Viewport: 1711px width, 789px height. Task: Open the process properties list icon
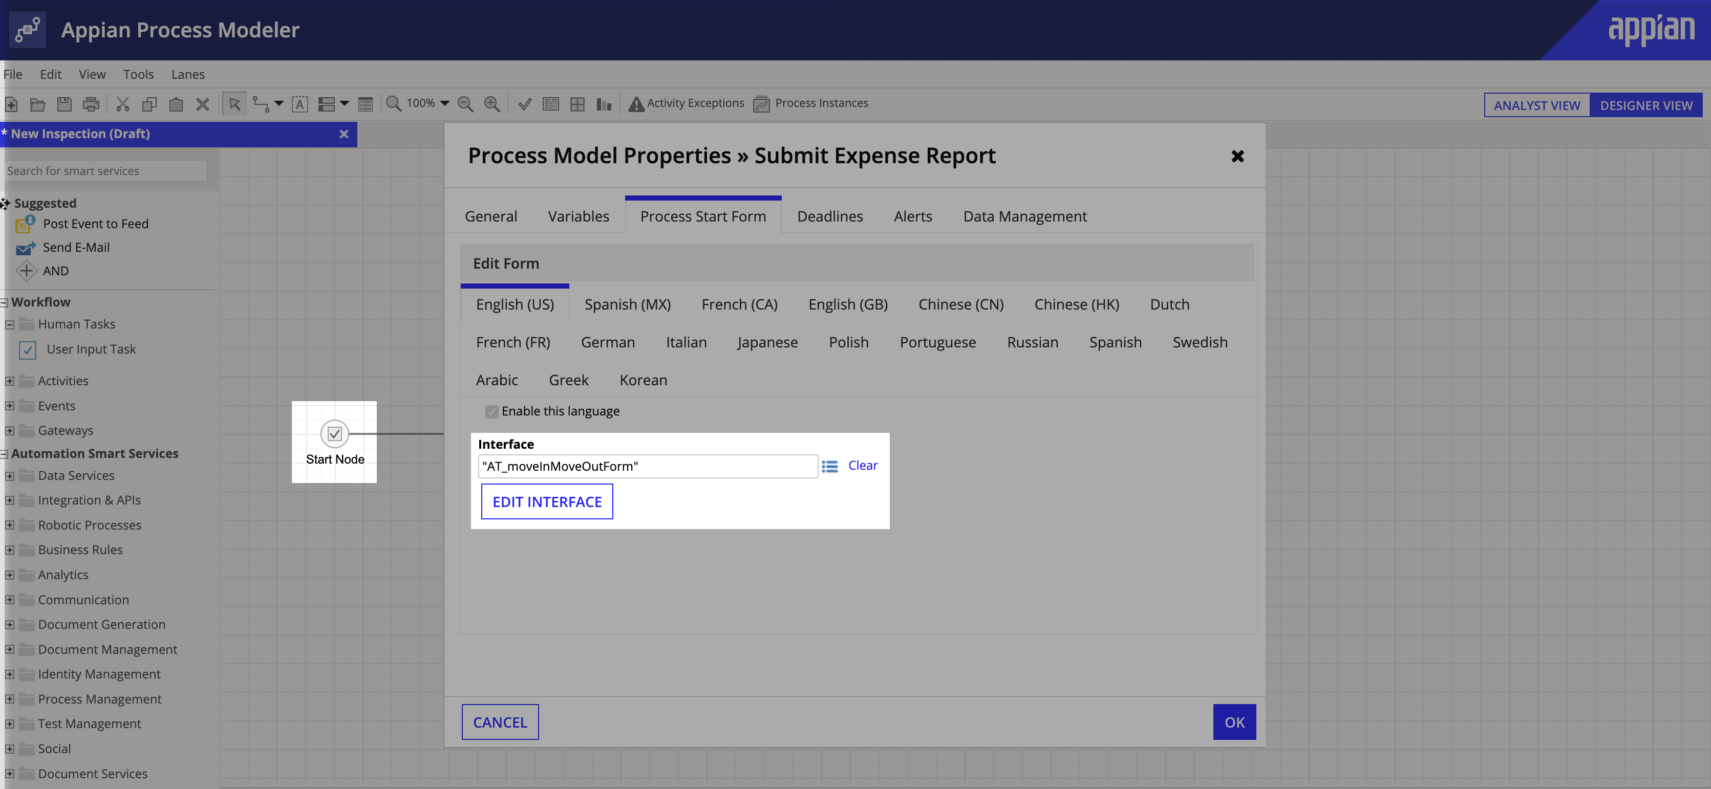(366, 104)
